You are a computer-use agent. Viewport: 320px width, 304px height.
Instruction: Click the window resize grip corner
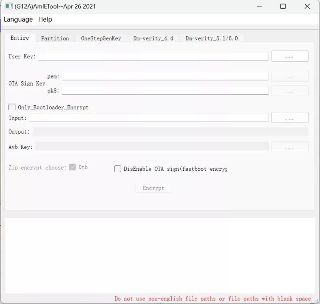[316, 301]
